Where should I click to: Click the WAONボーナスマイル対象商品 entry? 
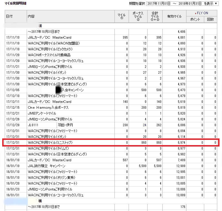pyautogui.click(x=49, y=55)
